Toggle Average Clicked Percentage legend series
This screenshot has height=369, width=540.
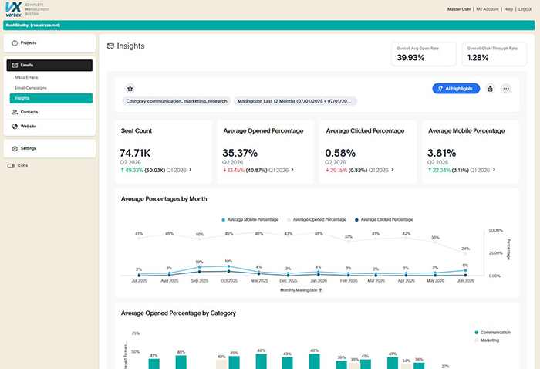tap(383, 219)
